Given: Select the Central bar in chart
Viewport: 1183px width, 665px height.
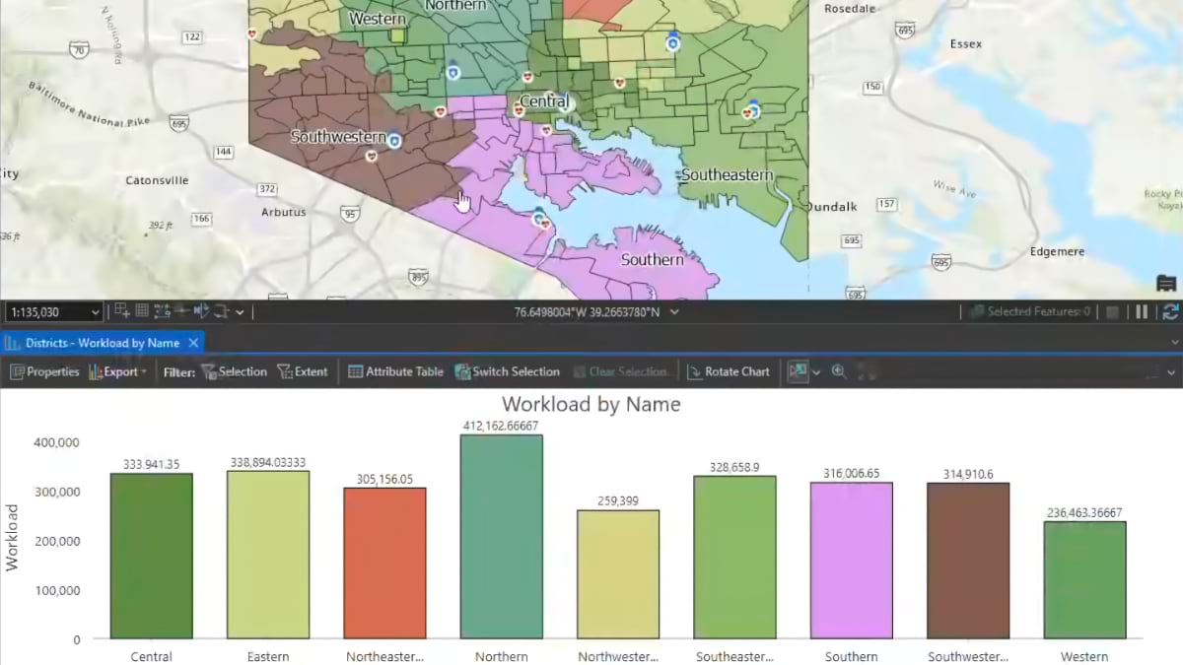Looking at the screenshot, I should click(151, 556).
